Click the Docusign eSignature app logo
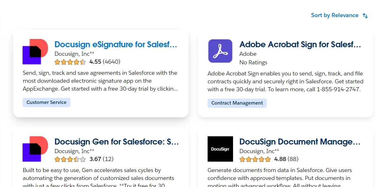385x187 pixels. click(35, 51)
